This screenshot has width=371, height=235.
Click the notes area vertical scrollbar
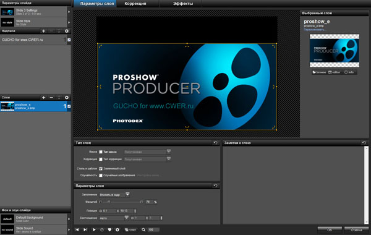coord(367,185)
